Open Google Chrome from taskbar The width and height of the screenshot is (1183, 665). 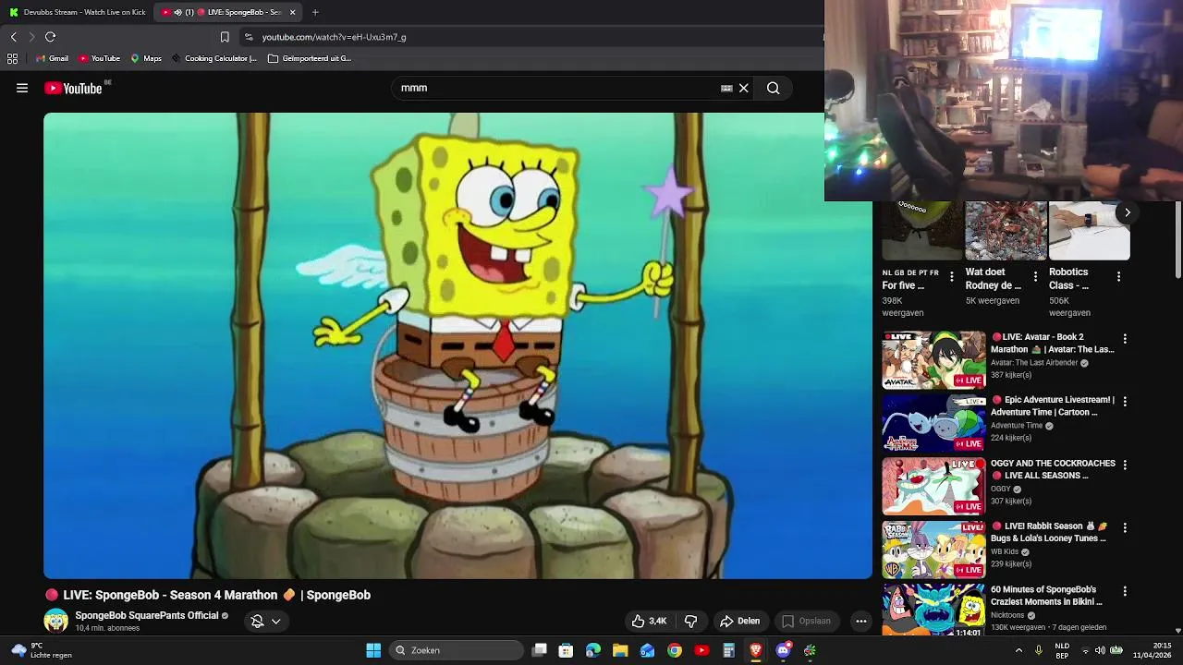pyautogui.click(x=675, y=650)
